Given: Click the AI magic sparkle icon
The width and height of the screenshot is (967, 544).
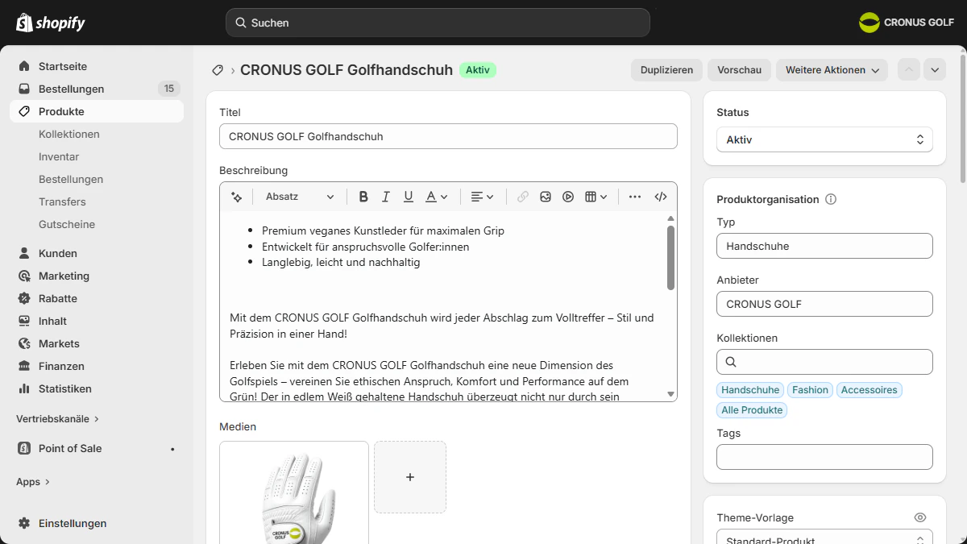Looking at the screenshot, I should pyautogui.click(x=236, y=197).
